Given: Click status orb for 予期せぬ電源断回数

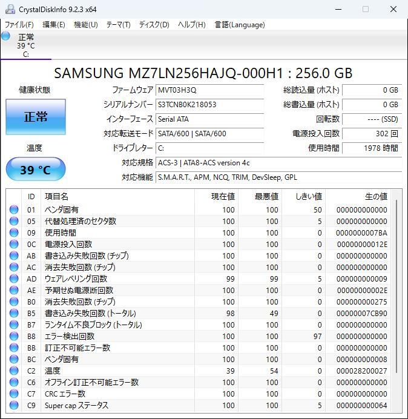Looking at the screenshot, I should click(x=14, y=290).
